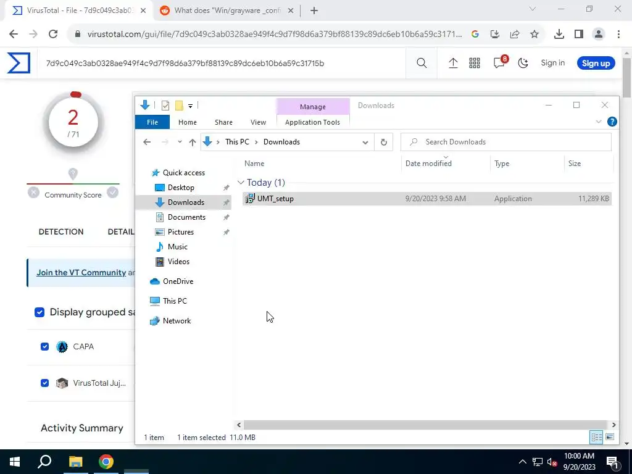The image size is (632, 474).
Task: Click Join the VT Community link
Action: tap(81, 272)
